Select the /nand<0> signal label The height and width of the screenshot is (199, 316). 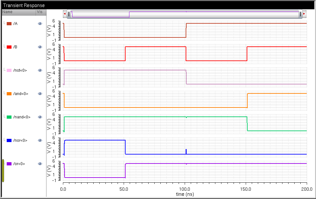pyautogui.click(x=21, y=117)
